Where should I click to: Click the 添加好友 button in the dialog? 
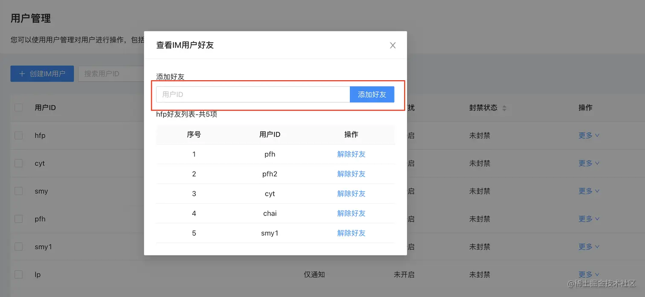(372, 94)
